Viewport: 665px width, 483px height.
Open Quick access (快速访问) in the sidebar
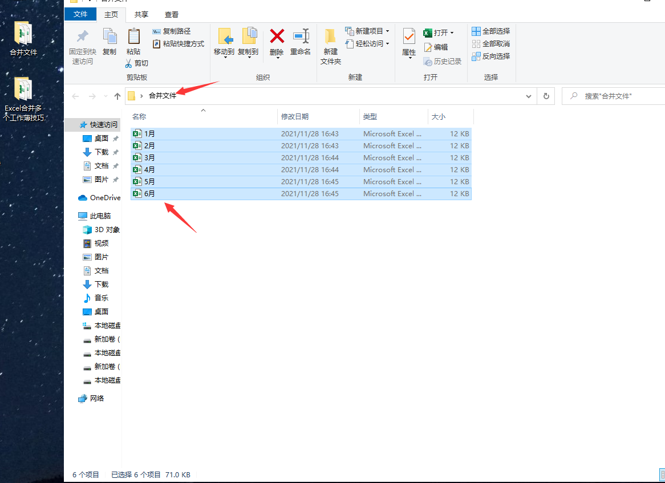point(99,125)
